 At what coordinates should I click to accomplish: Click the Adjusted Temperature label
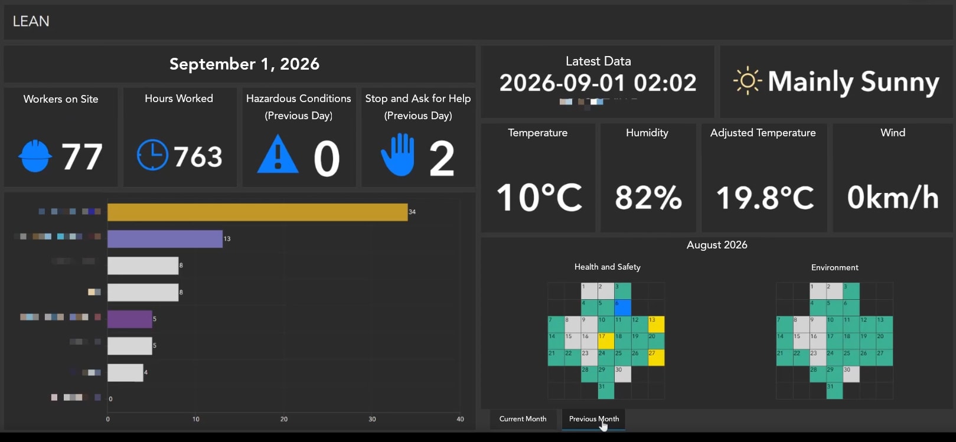click(763, 133)
